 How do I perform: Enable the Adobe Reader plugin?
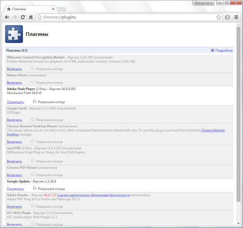(x=15, y=206)
